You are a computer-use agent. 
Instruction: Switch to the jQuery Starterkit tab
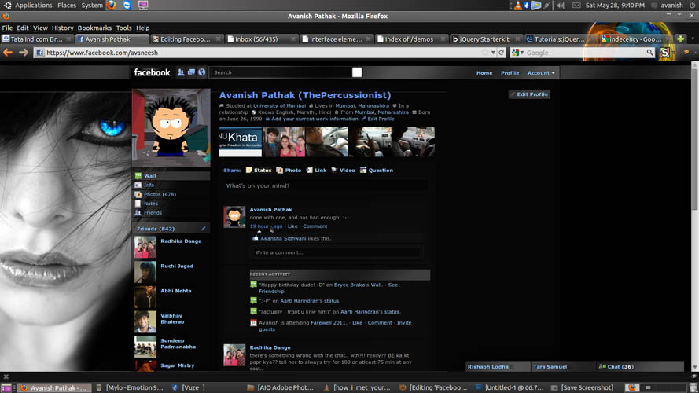pyautogui.click(x=487, y=39)
